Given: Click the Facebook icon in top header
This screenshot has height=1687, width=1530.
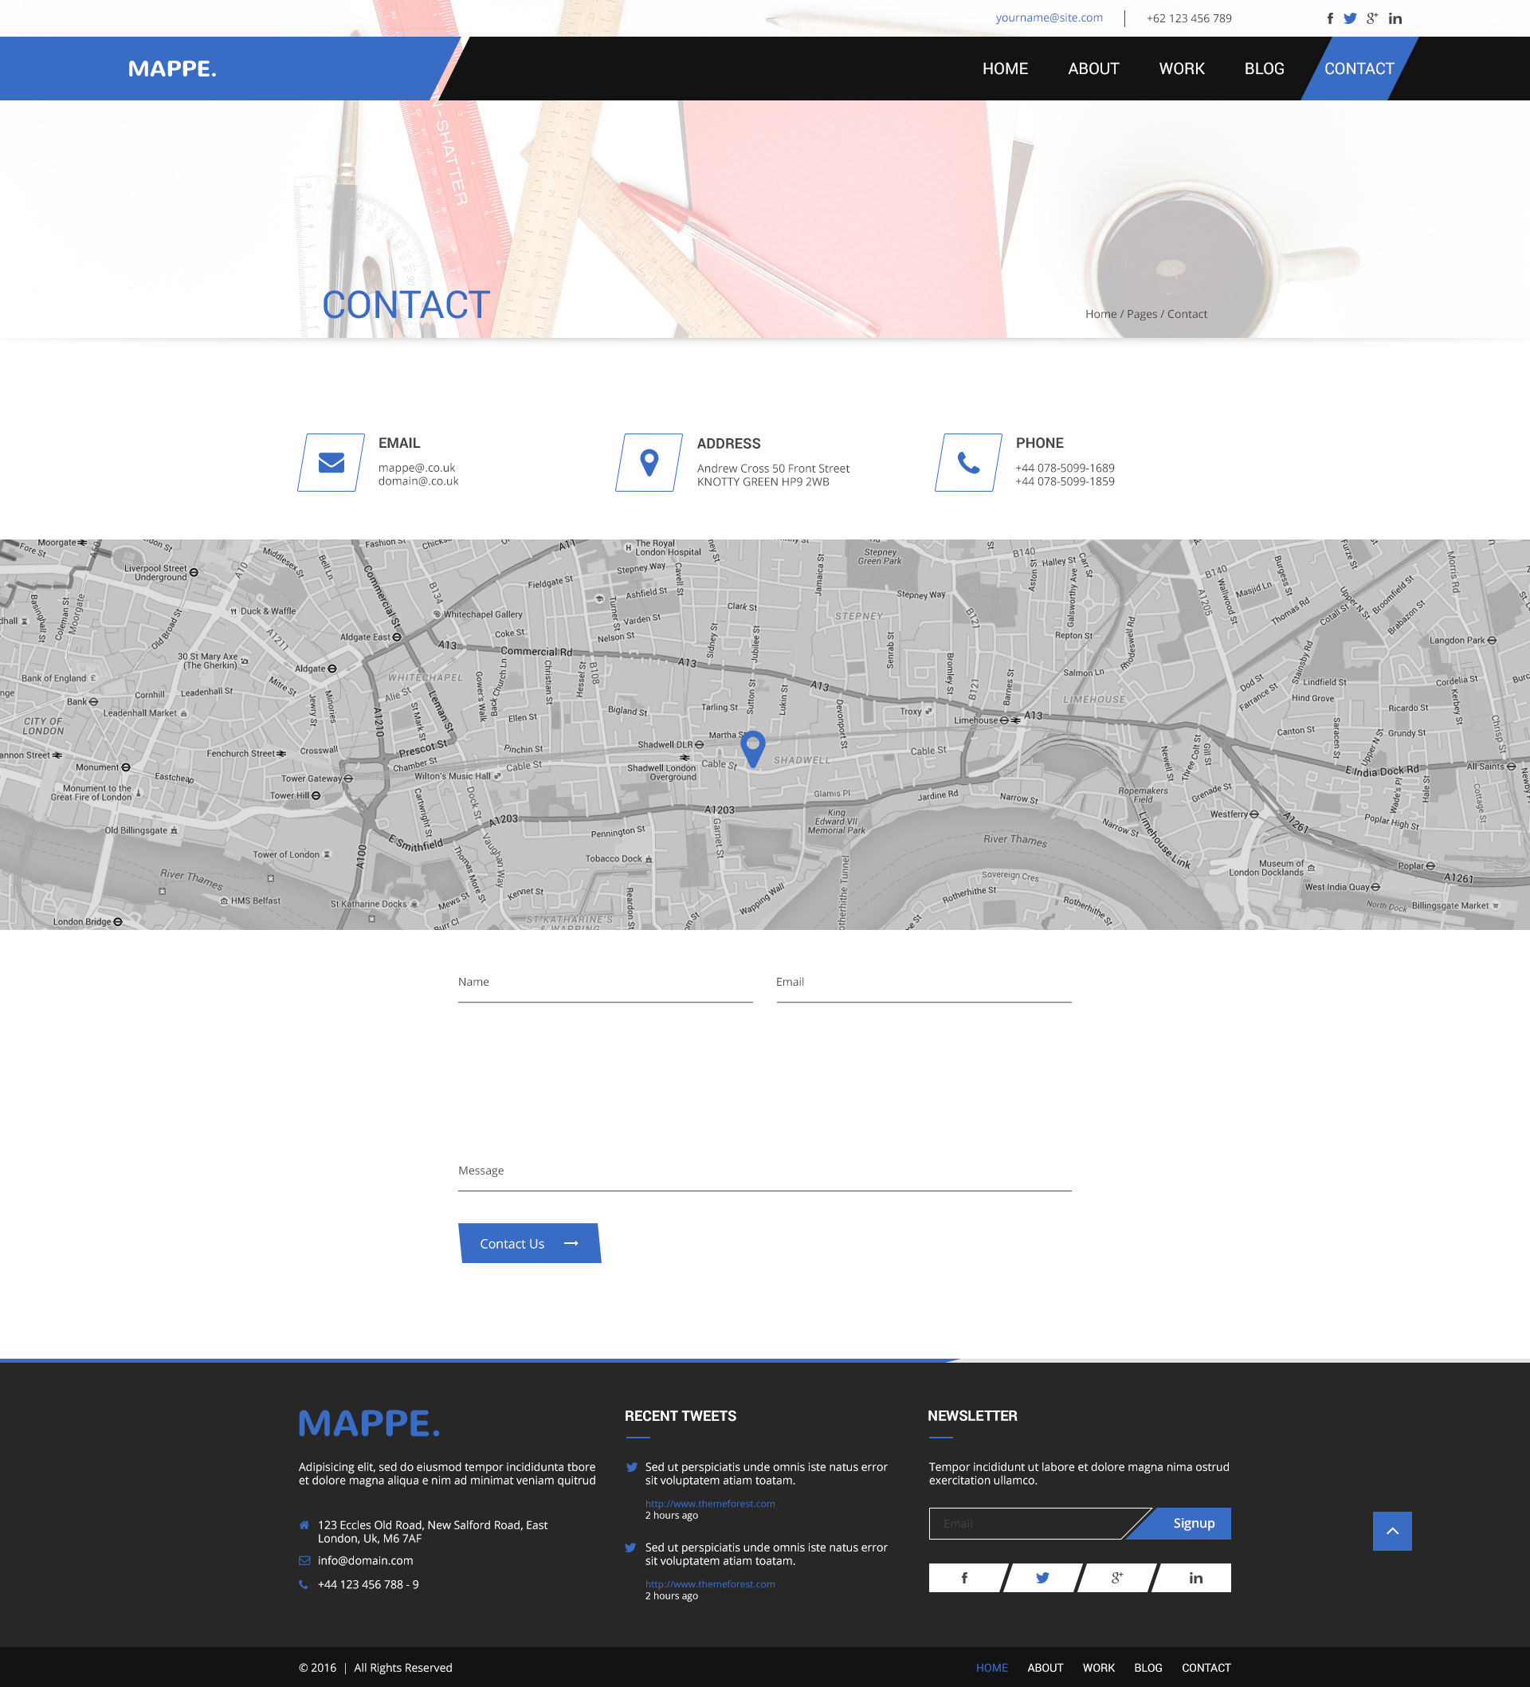Looking at the screenshot, I should point(1330,18).
